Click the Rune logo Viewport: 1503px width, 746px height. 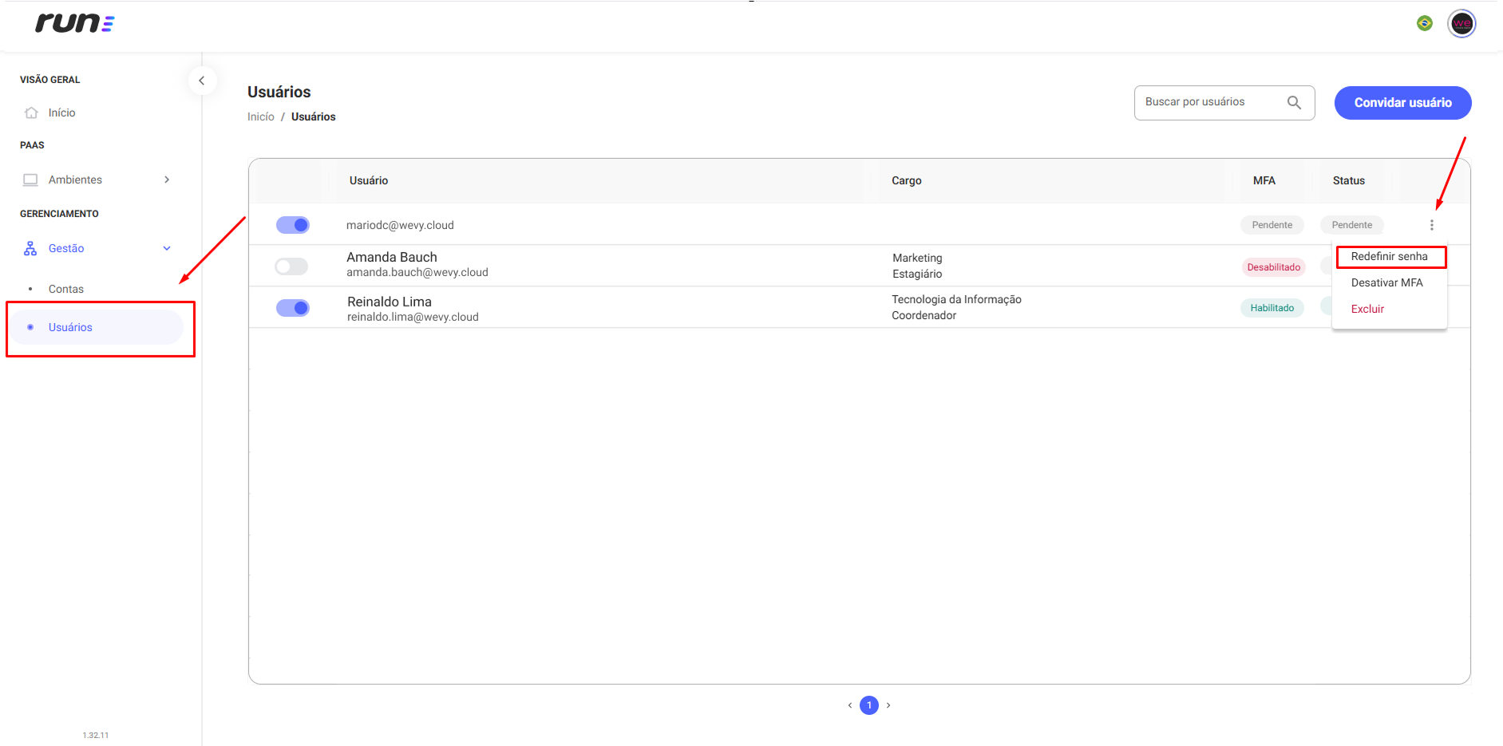click(x=75, y=23)
